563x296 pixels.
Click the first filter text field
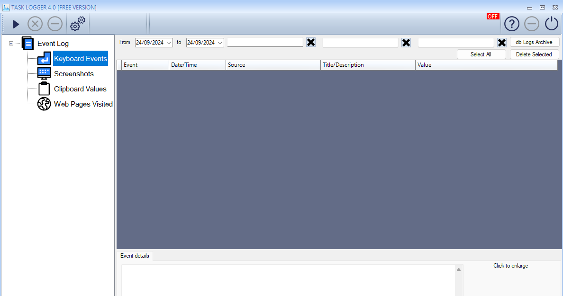(265, 42)
